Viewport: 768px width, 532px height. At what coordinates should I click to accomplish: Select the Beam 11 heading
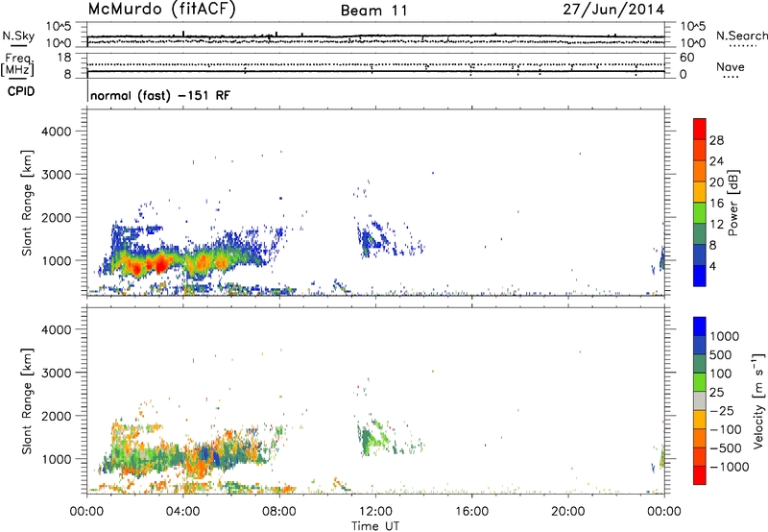pyautogui.click(x=374, y=11)
